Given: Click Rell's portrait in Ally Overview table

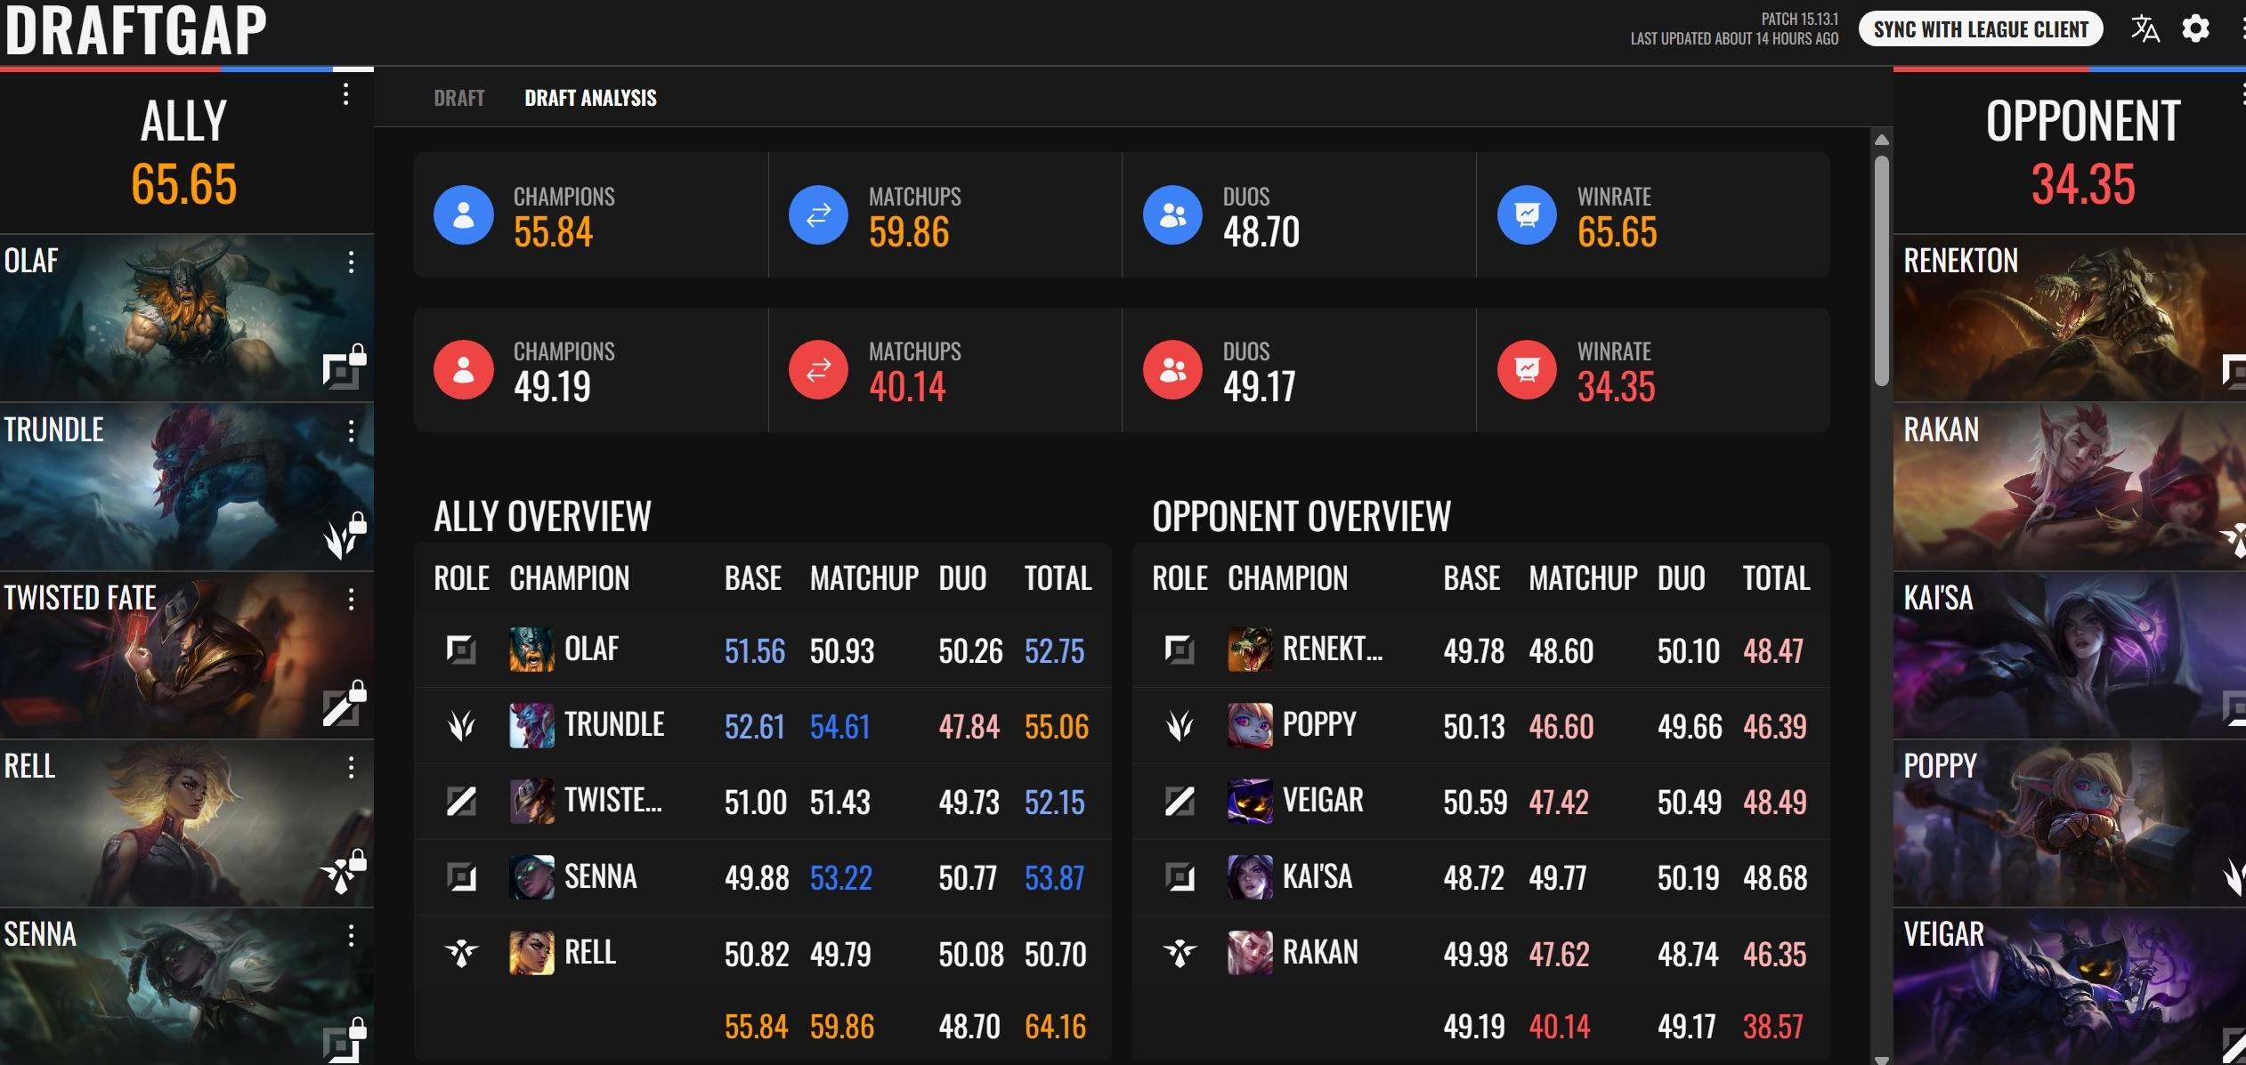Looking at the screenshot, I should tap(531, 953).
